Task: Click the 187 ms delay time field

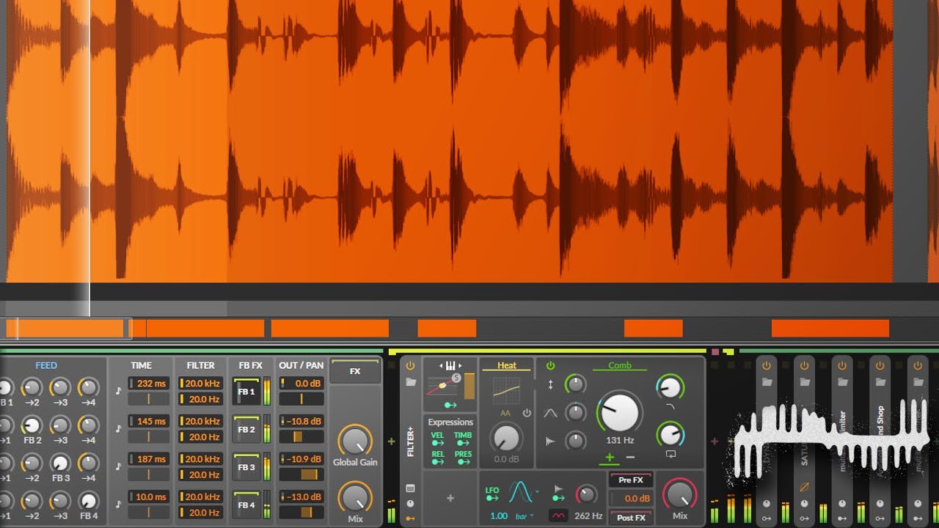Action: pos(149,459)
